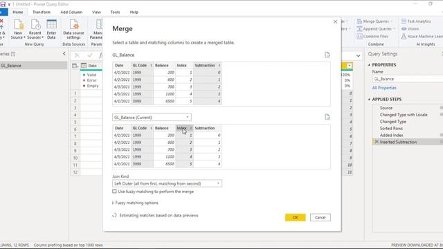Click the Append Queries icon
The image size is (443, 249).
tap(359, 29)
